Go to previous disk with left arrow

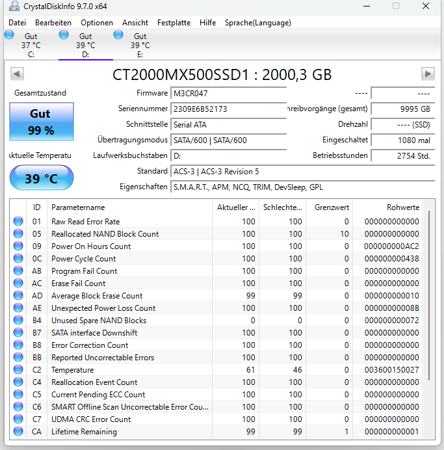(x=17, y=74)
